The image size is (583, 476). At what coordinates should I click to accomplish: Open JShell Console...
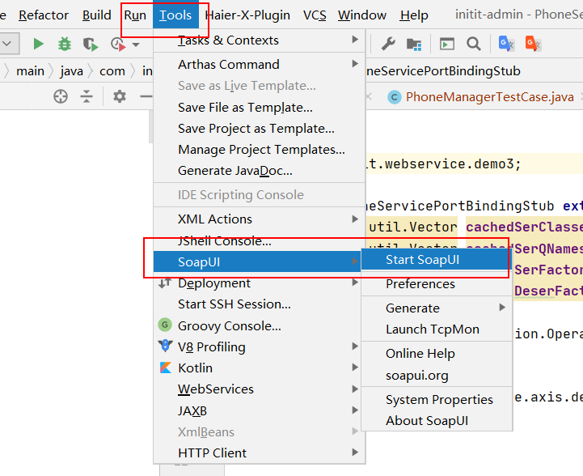pos(259,240)
